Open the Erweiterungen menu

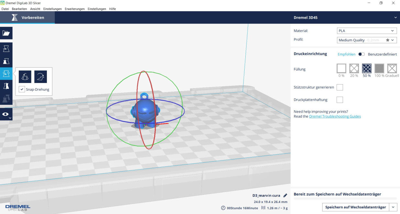tap(75, 9)
